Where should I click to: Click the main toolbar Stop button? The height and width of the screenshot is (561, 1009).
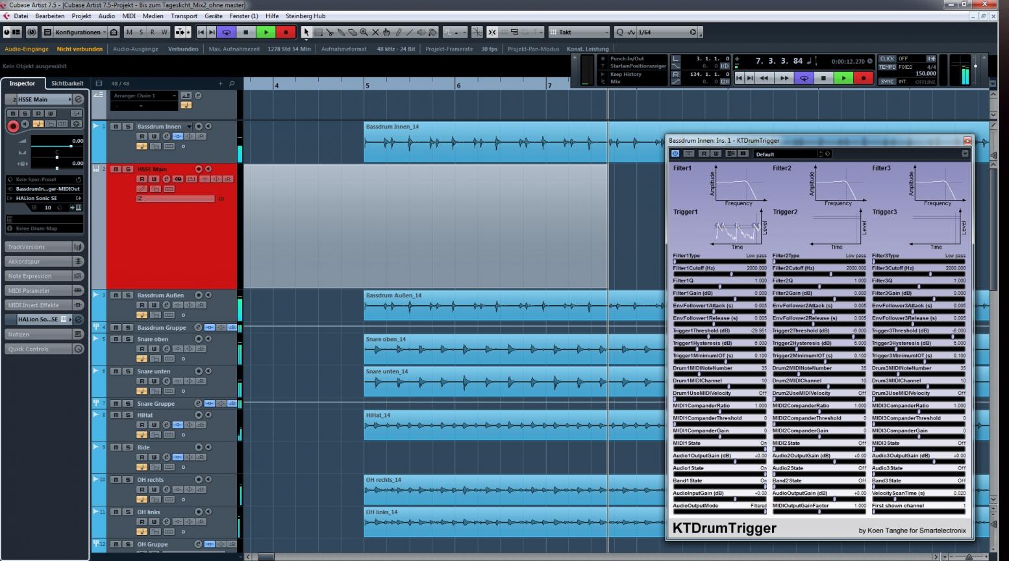click(245, 32)
